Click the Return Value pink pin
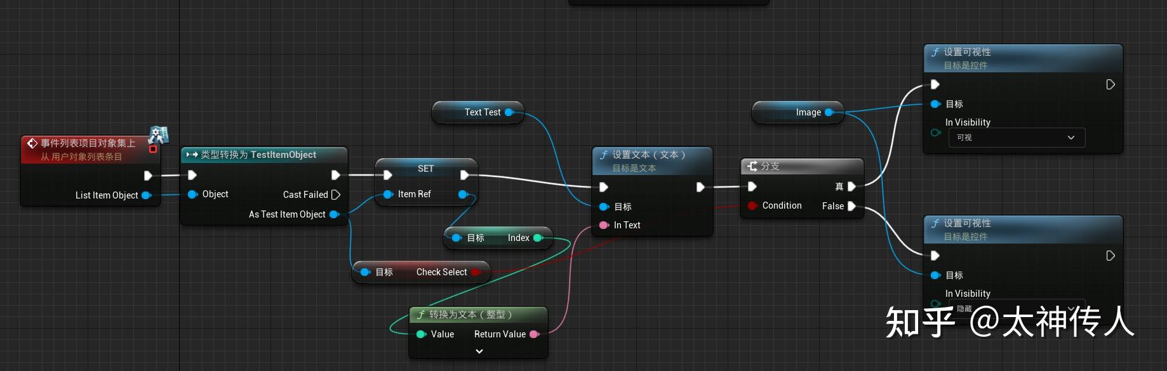The width and height of the screenshot is (1167, 371). (534, 334)
